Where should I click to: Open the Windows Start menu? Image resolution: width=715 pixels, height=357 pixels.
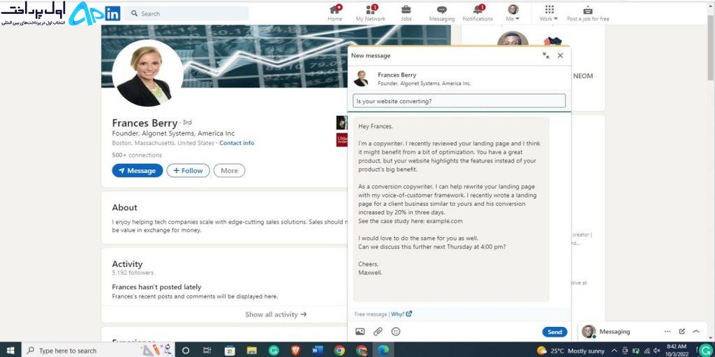tap(10, 350)
